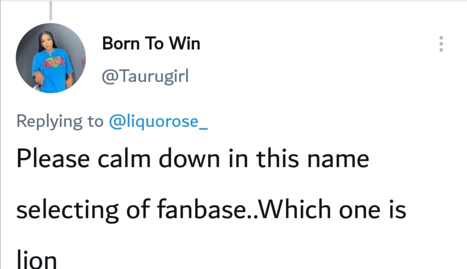Screen dimensions: 467x269
Task: Click the word "Please" in the tweet
Action: tap(52, 159)
